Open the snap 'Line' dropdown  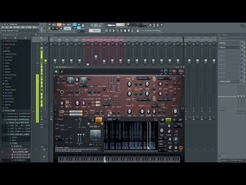pyautogui.click(x=80, y=31)
